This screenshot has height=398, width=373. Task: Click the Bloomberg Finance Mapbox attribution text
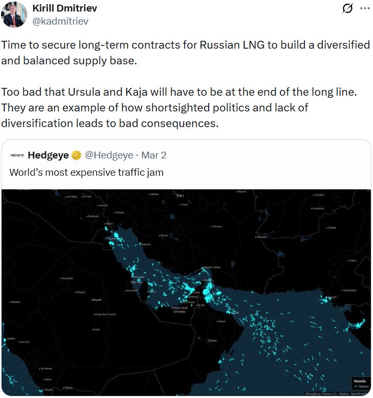[x=337, y=393]
